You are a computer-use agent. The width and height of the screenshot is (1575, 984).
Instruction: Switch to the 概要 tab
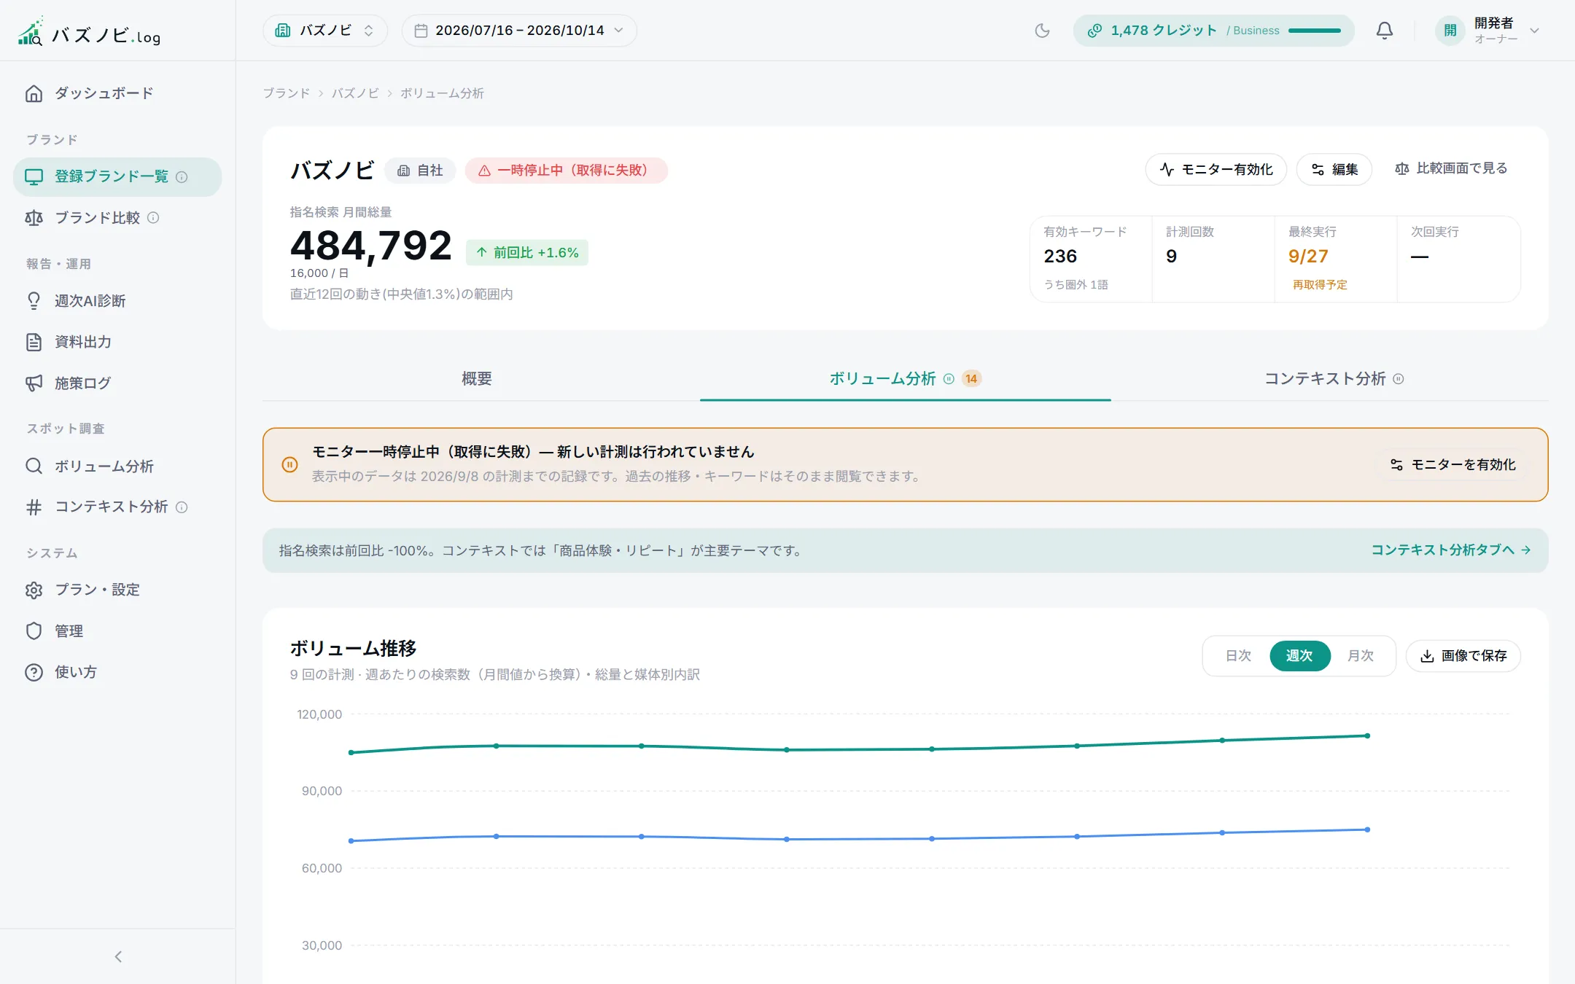(x=477, y=379)
